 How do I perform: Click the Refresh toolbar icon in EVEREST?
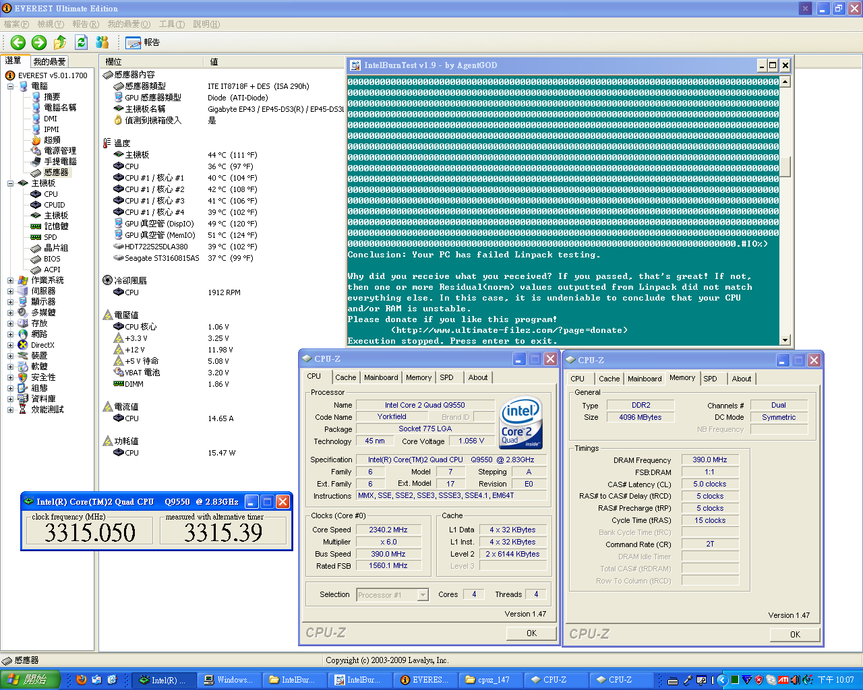81,42
